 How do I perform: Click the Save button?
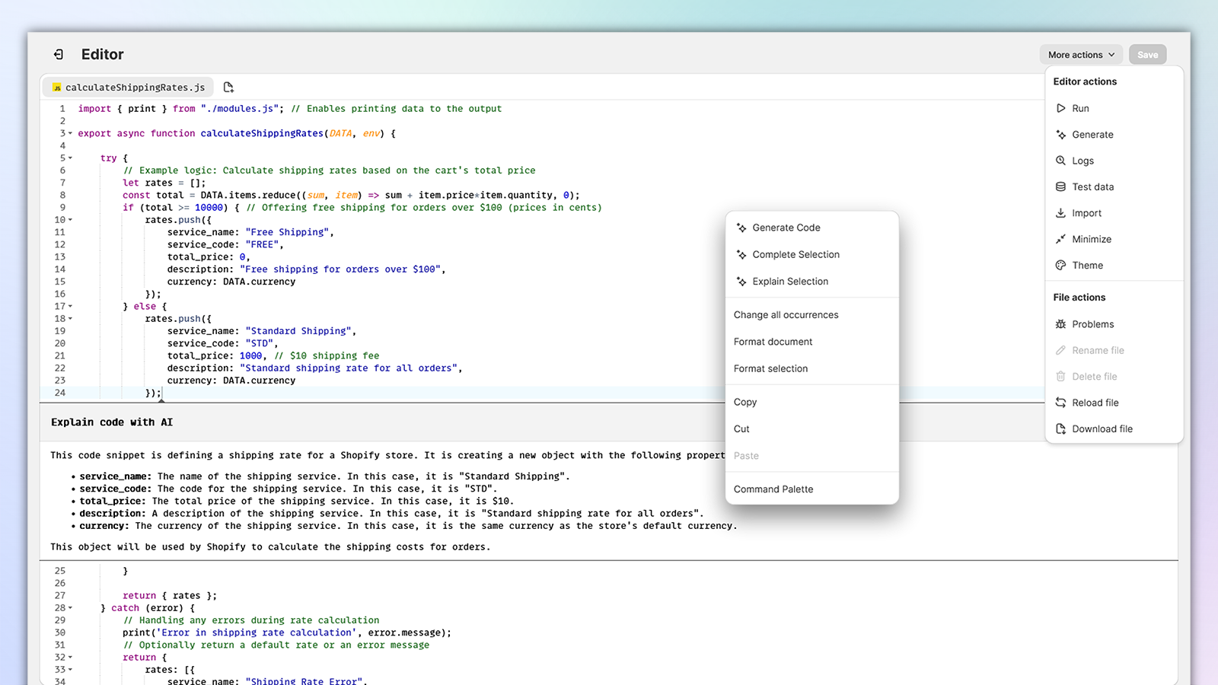(1147, 55)
